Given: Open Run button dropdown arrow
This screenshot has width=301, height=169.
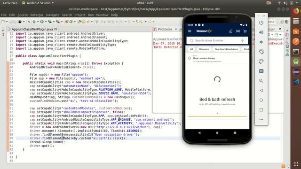Looking at the screenshot, I should point(46,22).
